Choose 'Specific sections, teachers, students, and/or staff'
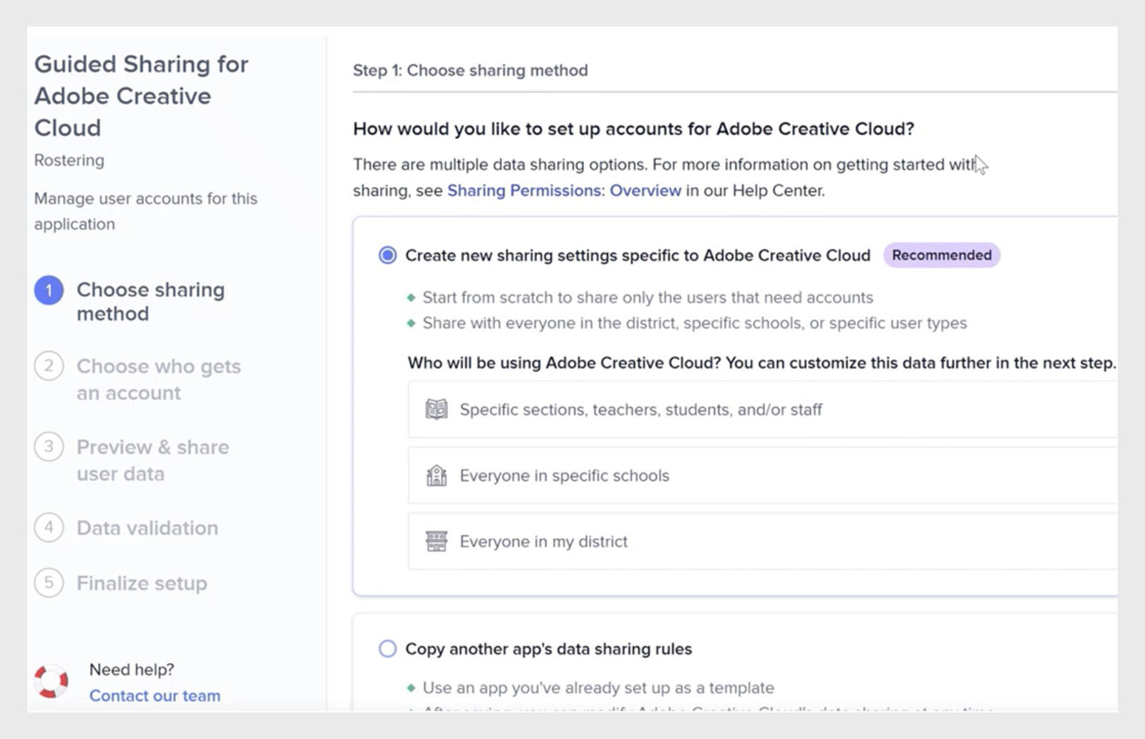The height and width of the screenshot is (739, 1145). tap(763, 409)
